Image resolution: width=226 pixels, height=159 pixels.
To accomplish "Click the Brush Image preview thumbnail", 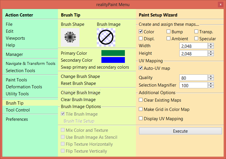I will [x=106, y=37].
